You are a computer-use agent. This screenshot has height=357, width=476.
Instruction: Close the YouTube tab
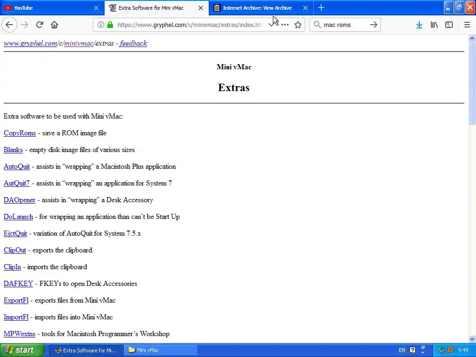96,8
